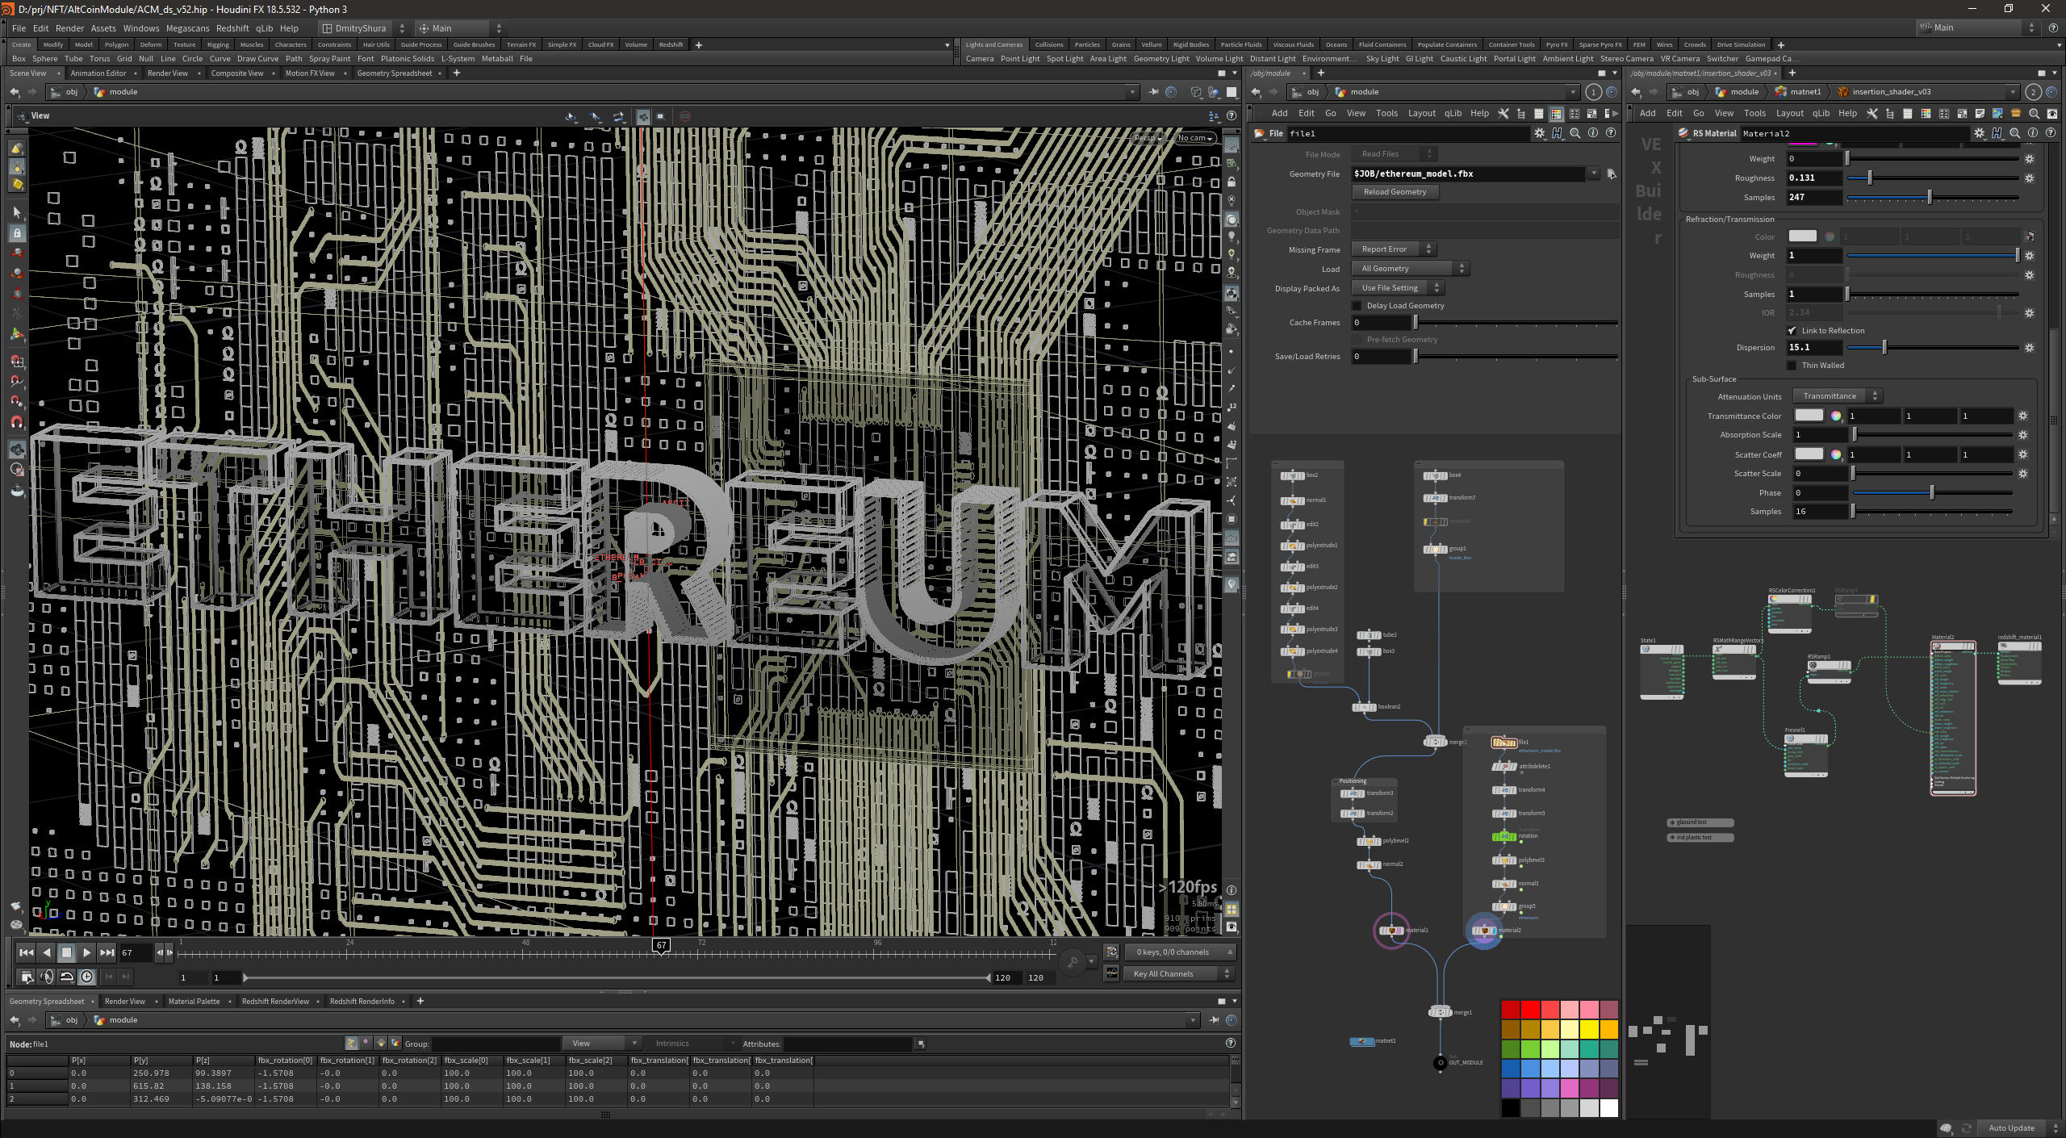Click Dispersion slider handle
The image size is (2066, 1138).
tap(1884, 348)
